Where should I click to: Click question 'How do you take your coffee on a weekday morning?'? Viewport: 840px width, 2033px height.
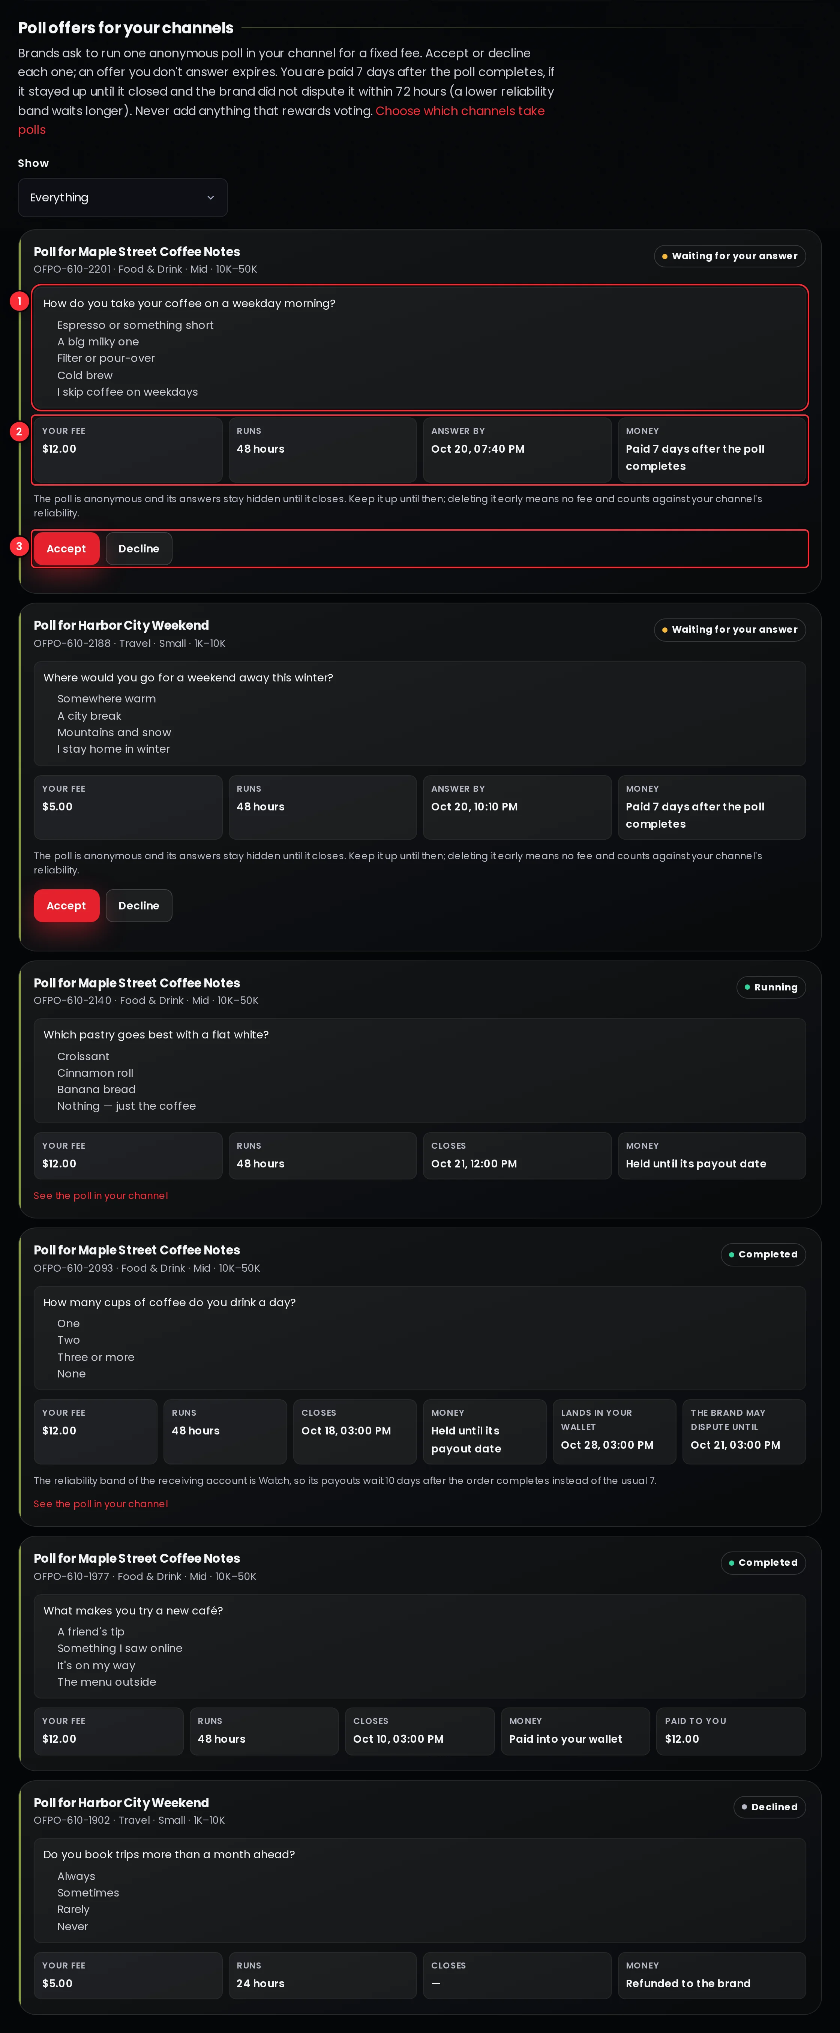click(x=189, y=303)
